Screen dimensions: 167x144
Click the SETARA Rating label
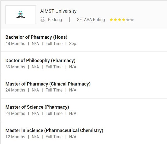click(x=91, y=19)
